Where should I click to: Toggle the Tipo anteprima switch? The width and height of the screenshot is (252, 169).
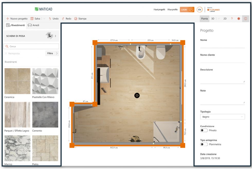click(204, 144)
